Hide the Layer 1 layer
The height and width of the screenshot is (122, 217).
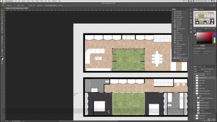(x=194, y=86)
